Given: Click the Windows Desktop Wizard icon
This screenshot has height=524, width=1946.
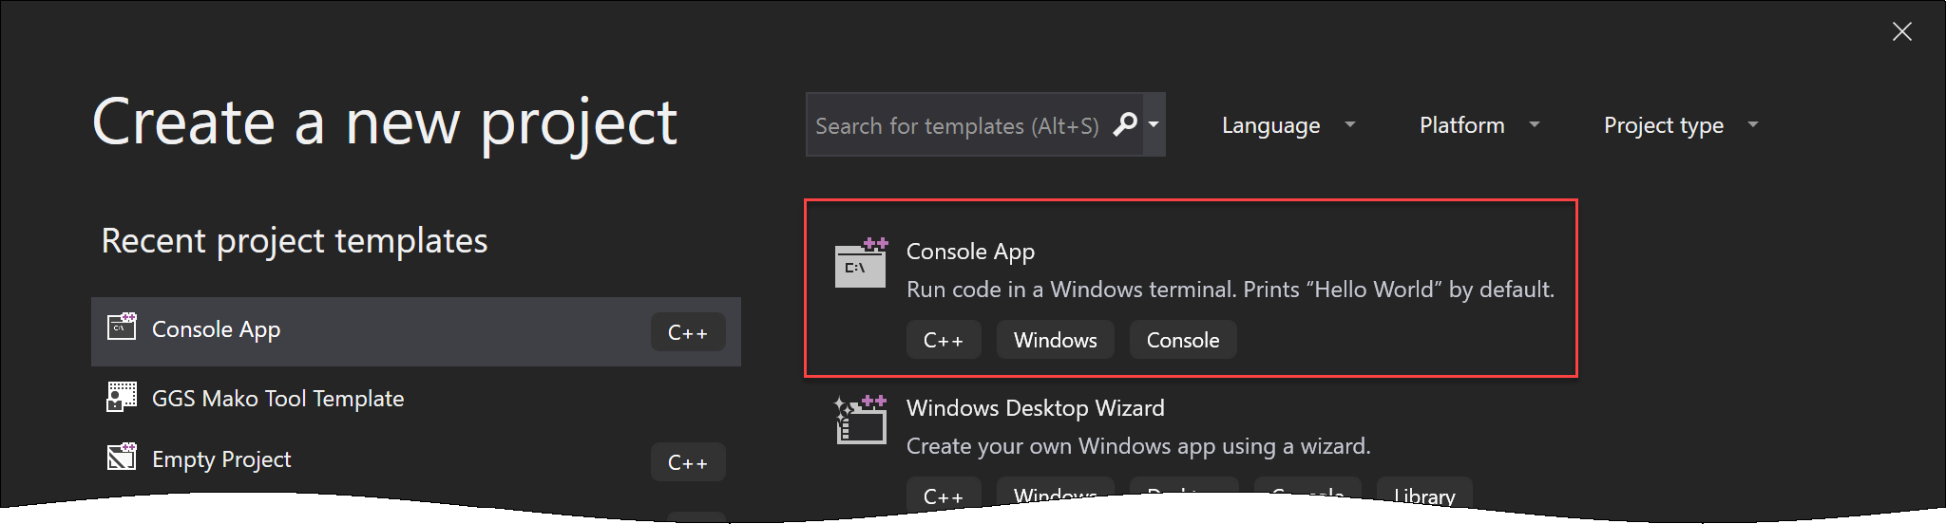Looking at the screenshot, I should tap(861, 420).
